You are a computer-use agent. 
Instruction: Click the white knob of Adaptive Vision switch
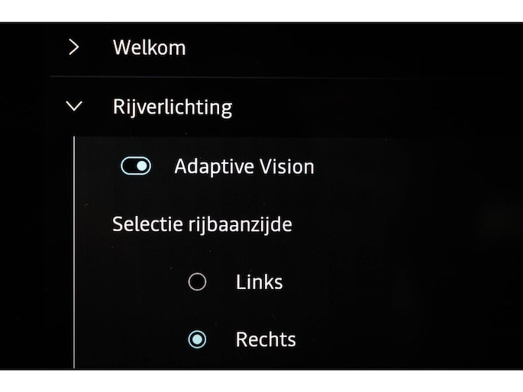coord(141,166)
